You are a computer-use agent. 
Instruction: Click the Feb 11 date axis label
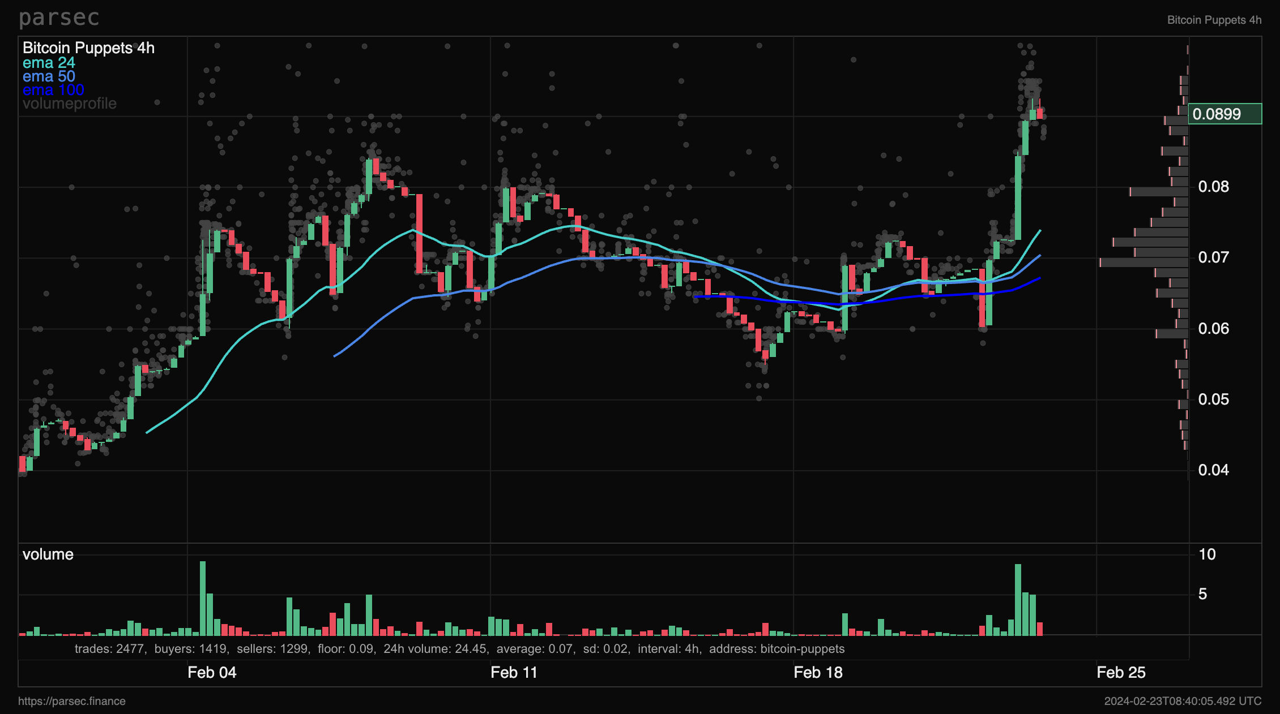click(514, 672)
